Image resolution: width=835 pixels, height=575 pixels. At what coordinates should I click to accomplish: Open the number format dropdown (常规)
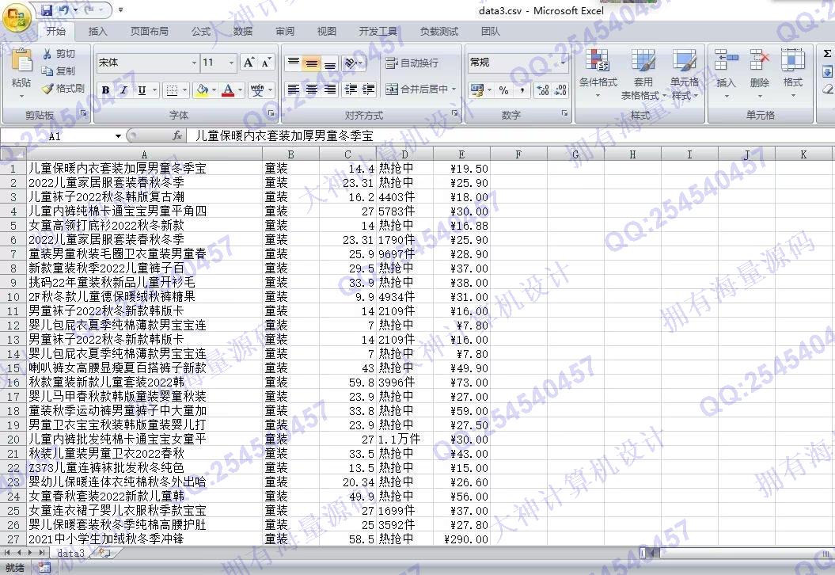pyautogui.click(x=563, y=63)
